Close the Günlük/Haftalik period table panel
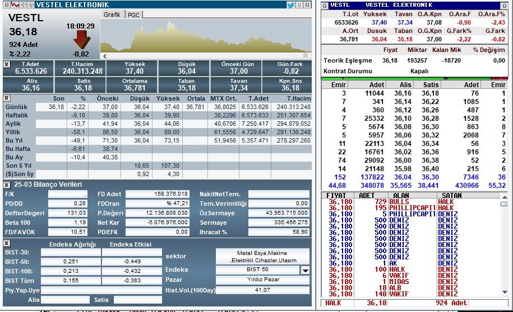513x312 pixels. (x=7, y=98)
